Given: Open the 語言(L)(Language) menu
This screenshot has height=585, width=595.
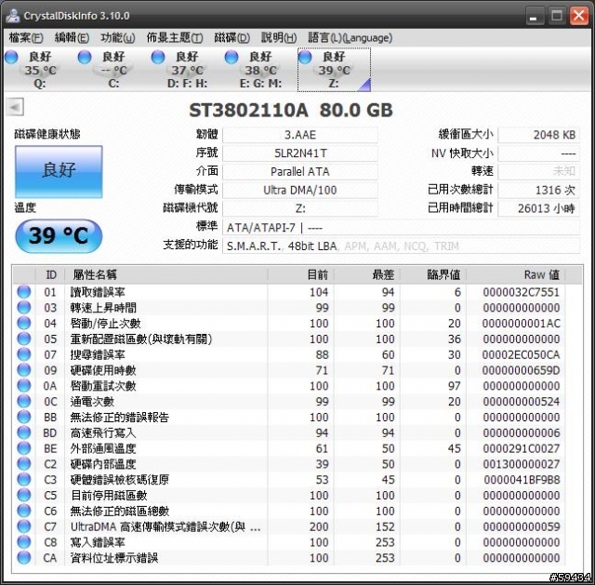Looking at the screenshot, I should point(350,38).
